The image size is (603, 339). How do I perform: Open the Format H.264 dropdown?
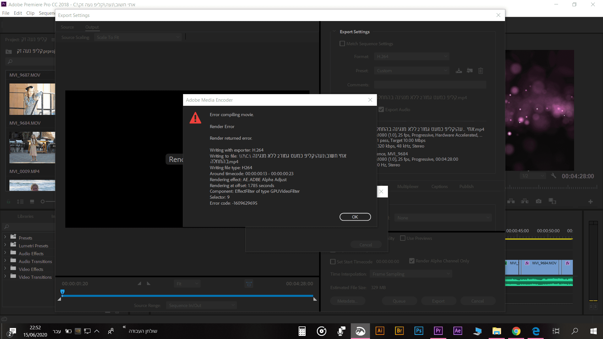(x=411, y=56)
